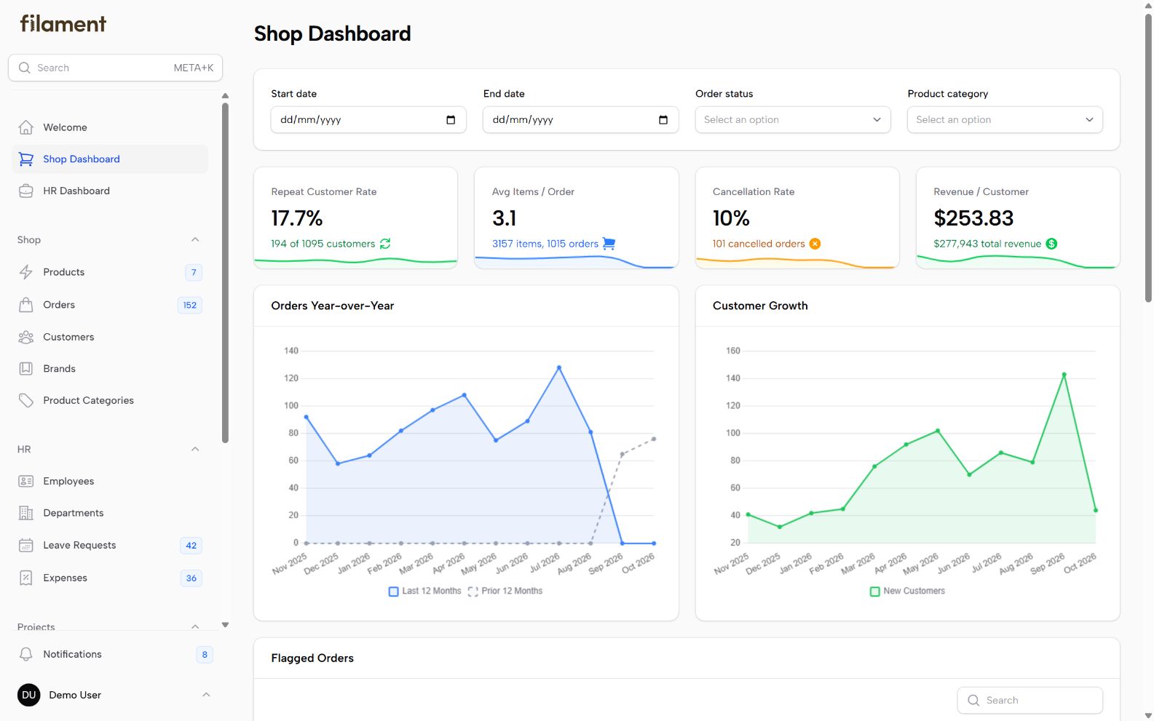
Task: Focus the Start date input field
Action: tap(368, 120)
